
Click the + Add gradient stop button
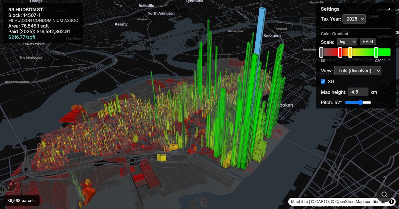tap(368, 42)
